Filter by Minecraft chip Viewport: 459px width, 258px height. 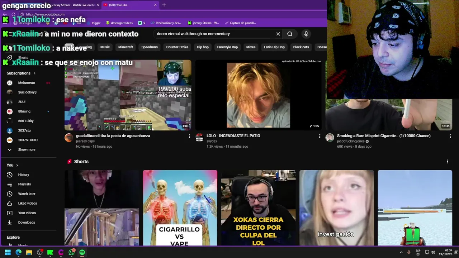(126, 47)
